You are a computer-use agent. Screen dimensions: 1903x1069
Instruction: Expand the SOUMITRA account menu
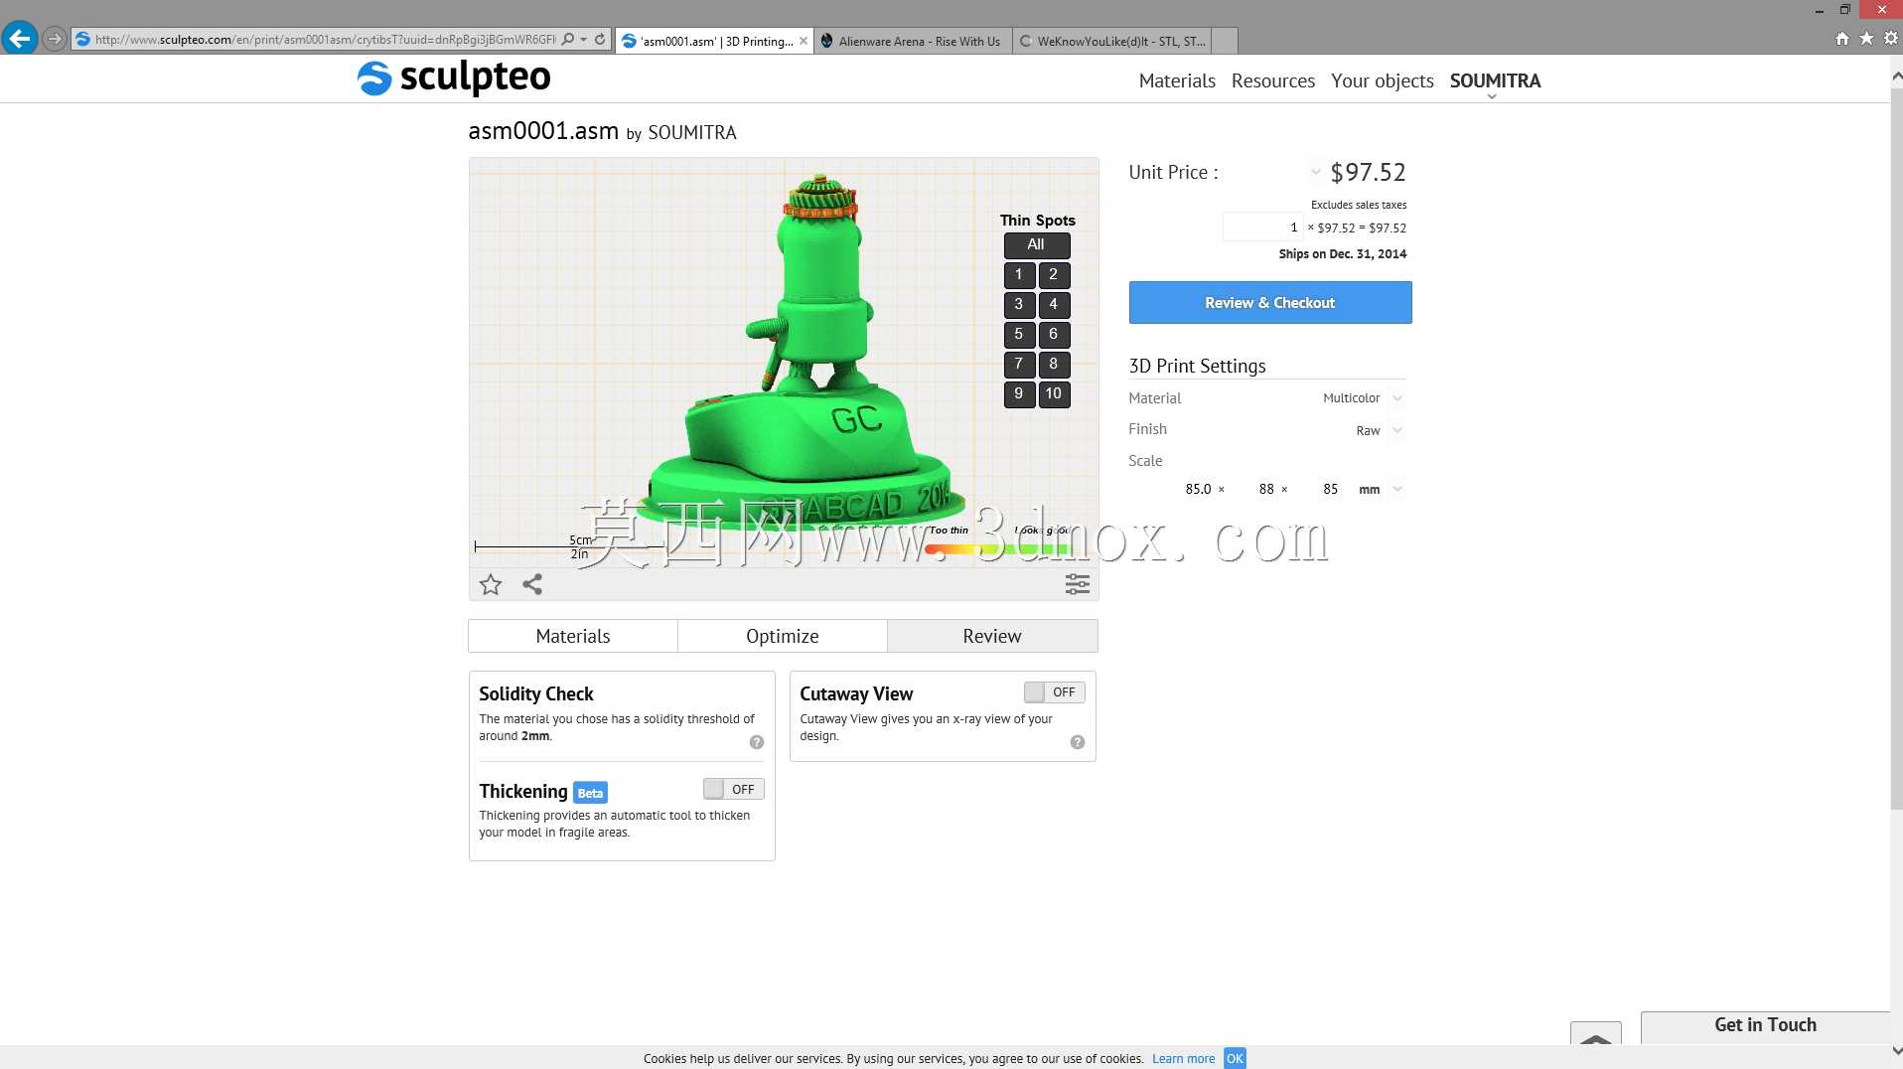1495,81
